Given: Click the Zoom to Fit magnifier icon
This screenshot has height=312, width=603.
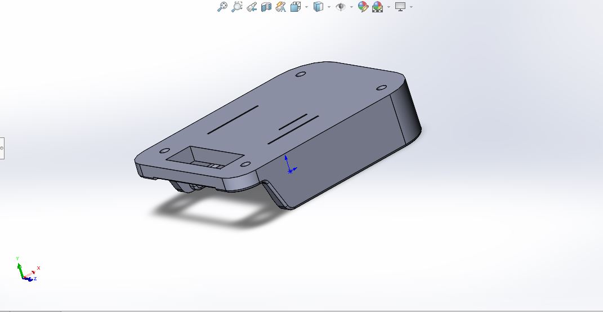Looking at the screenshot, I should point(222,7).
